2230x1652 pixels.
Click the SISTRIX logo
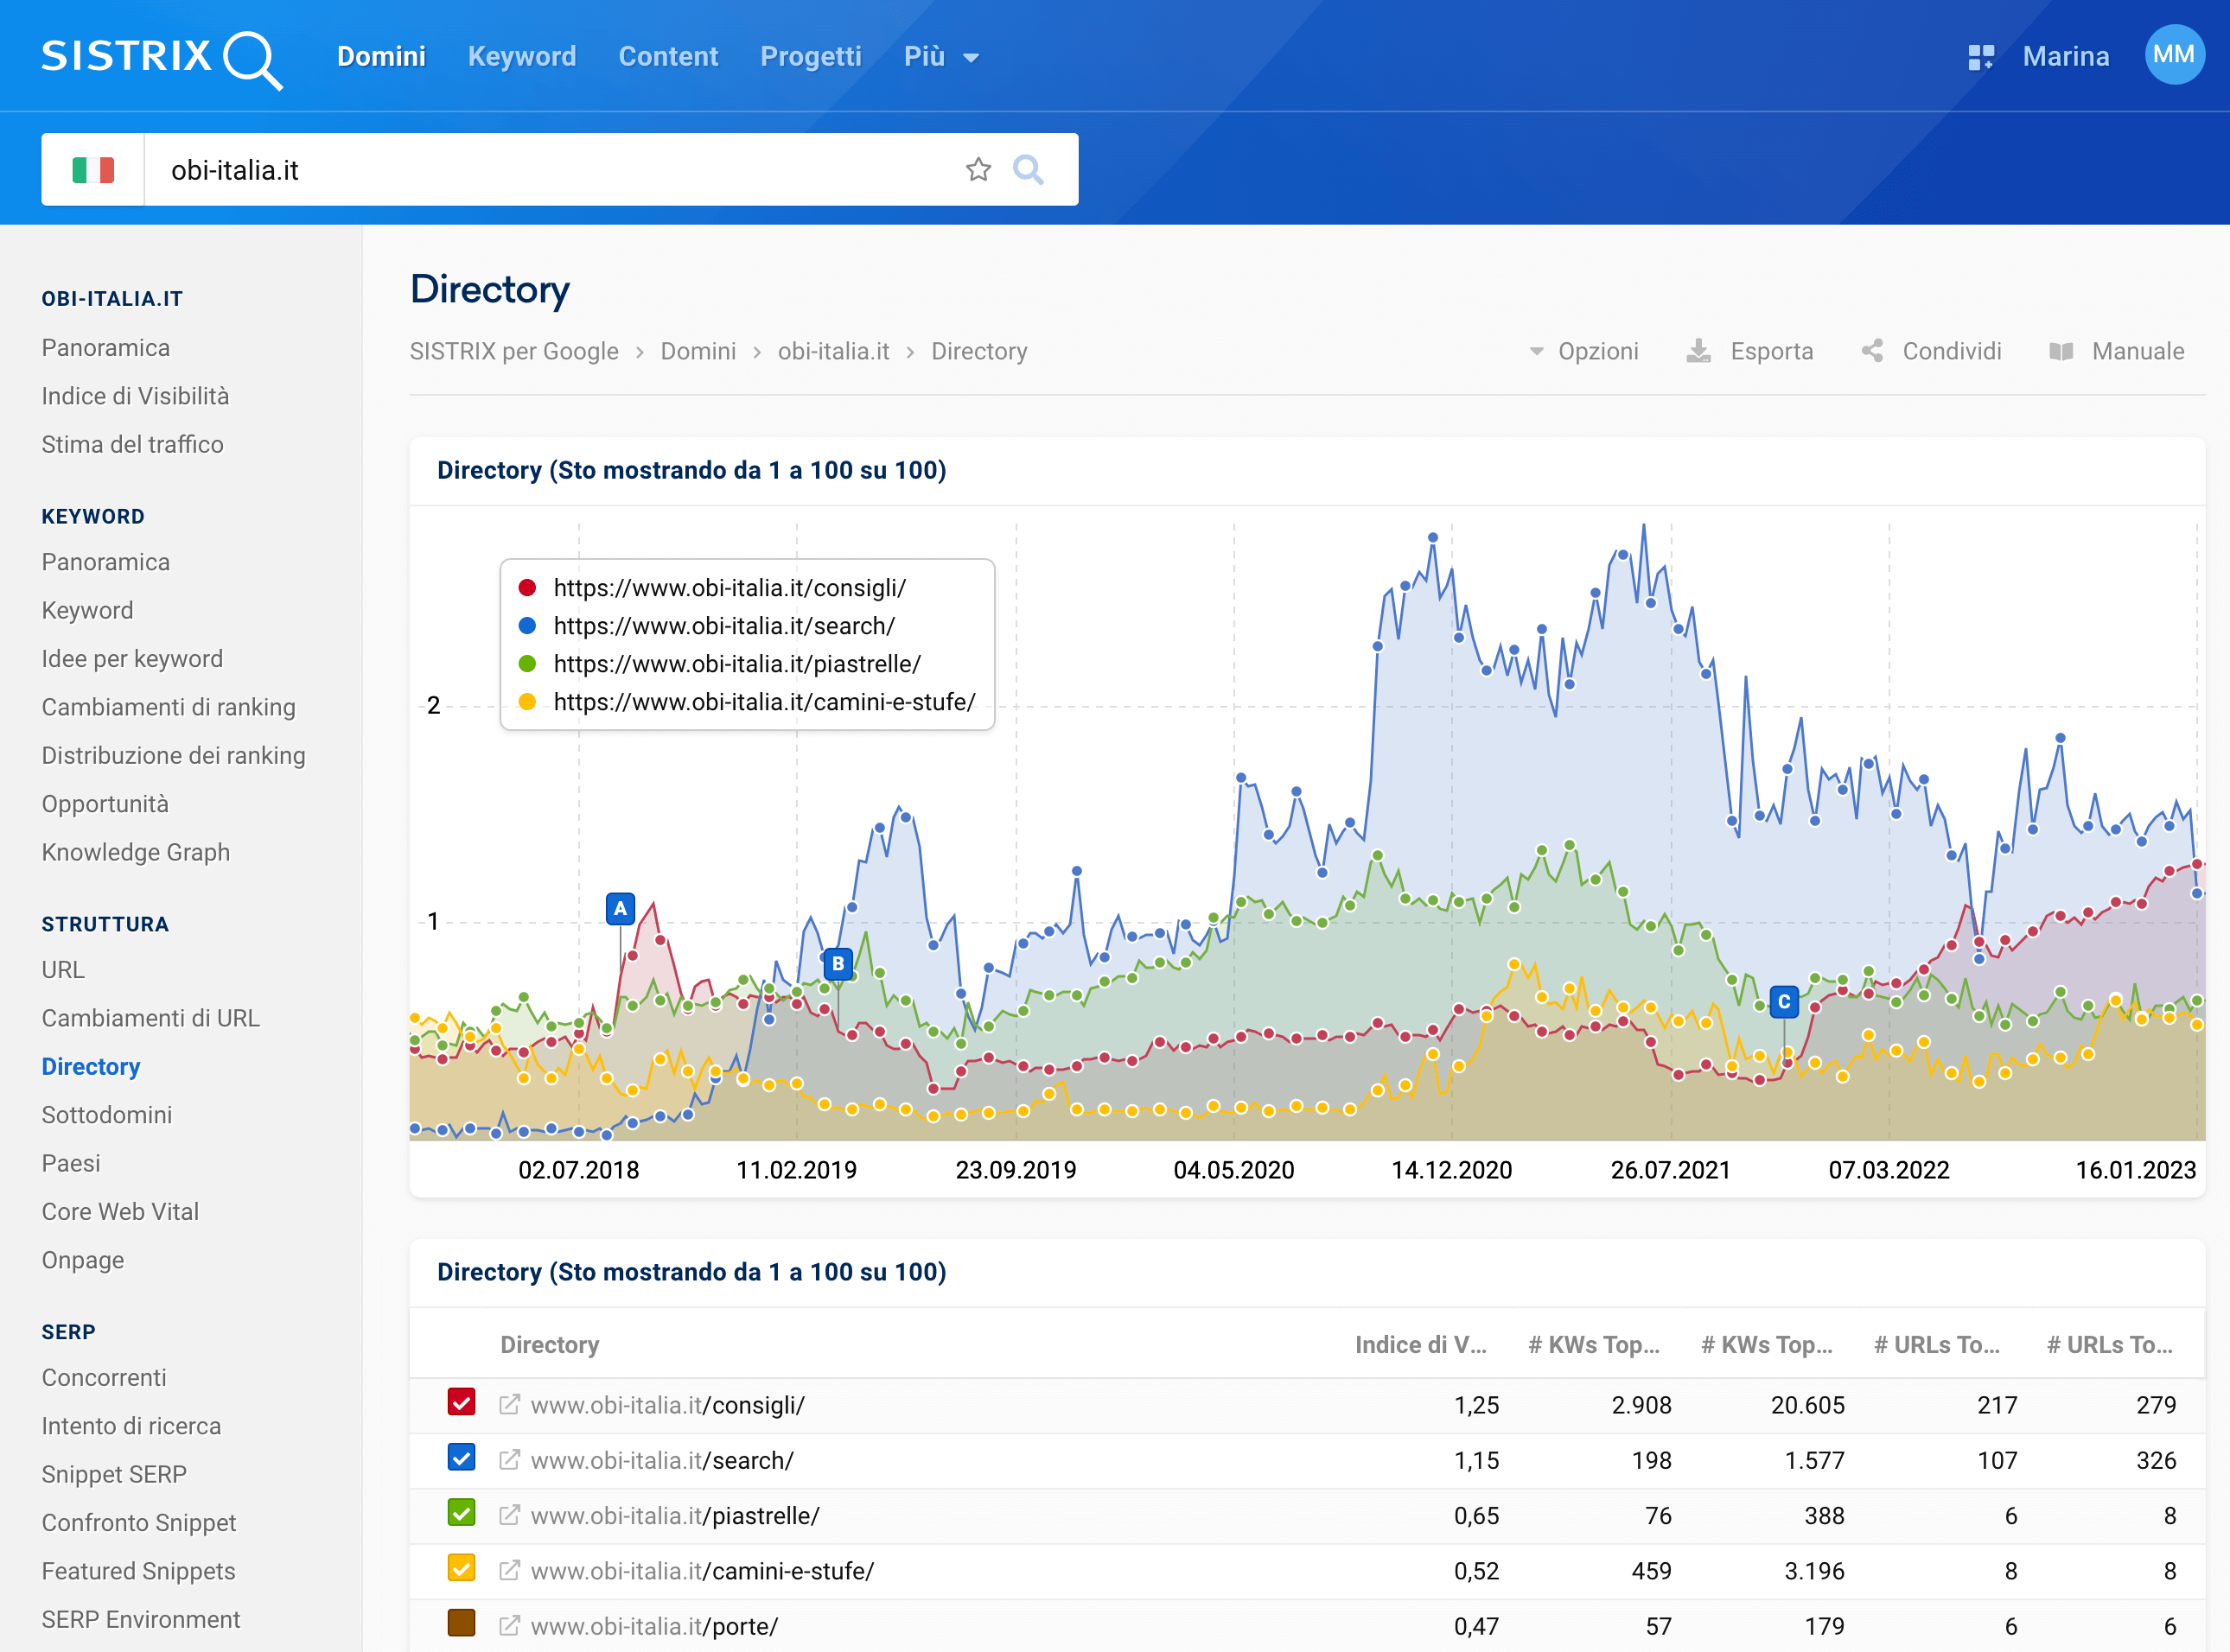pos(162,58)
